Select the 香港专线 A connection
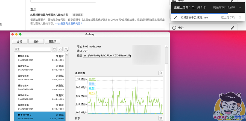Viewport: 246px width, 121px height. (x=41, y=67)
